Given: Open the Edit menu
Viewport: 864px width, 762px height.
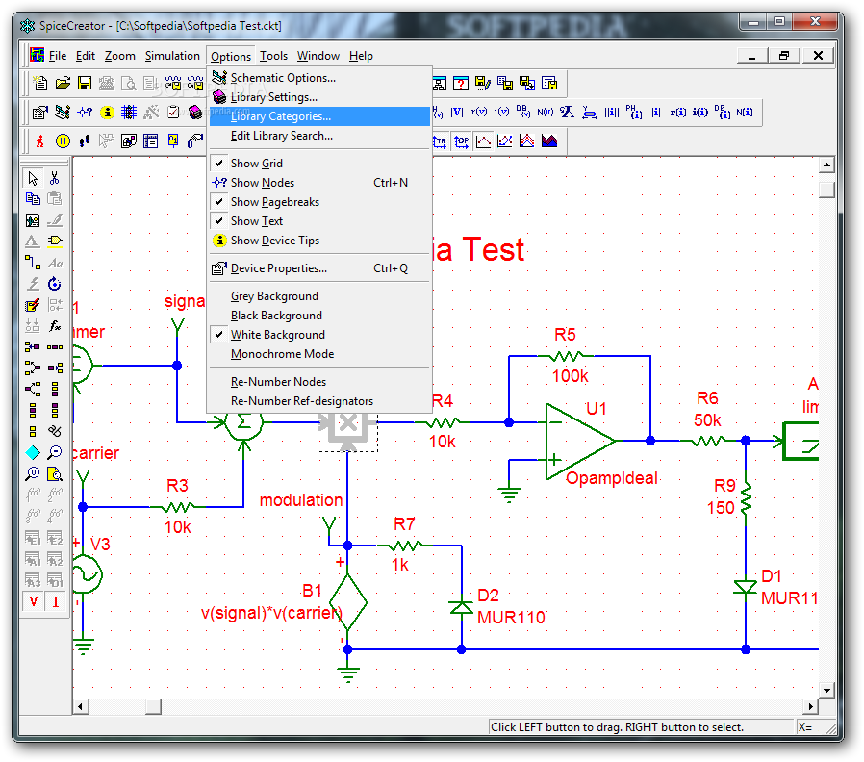Looking at the screenshot, I should click(86, 56).
